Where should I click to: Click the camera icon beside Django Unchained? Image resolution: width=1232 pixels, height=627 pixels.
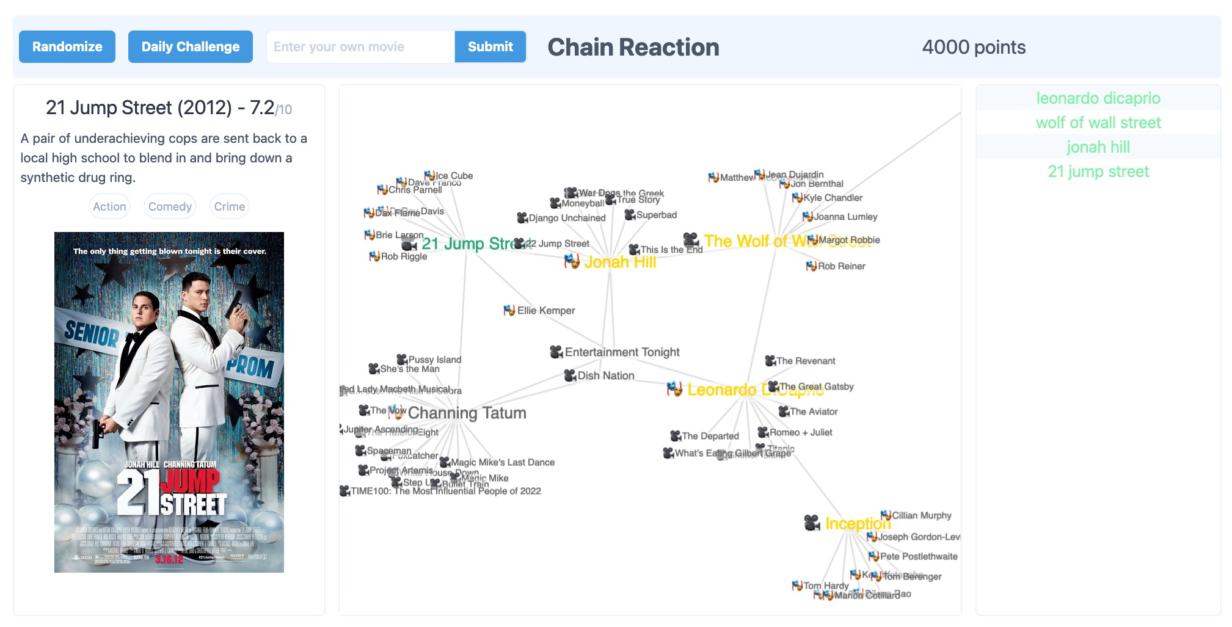point(522,217)
